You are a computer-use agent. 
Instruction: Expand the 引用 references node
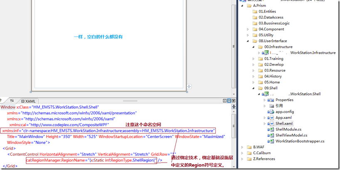264,106
